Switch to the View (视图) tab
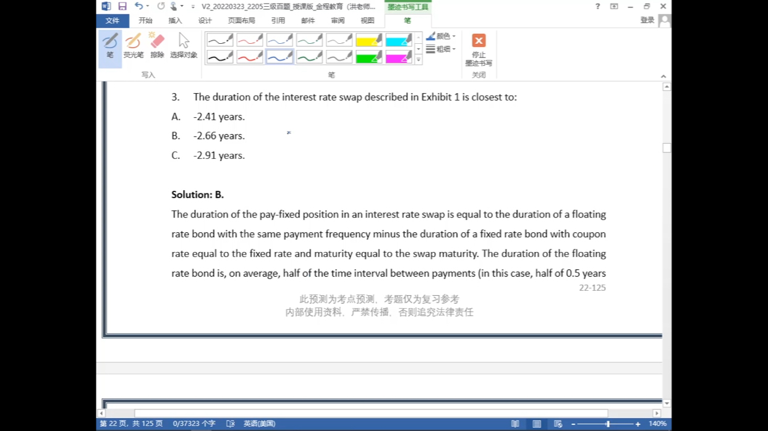768x431 pixels. click(367, 20)
